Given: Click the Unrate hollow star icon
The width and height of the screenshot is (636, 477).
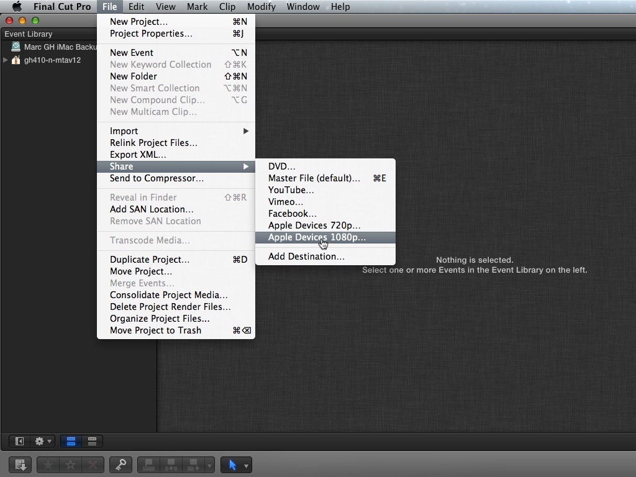Looking at the screenshot, I should click(71, 465).
